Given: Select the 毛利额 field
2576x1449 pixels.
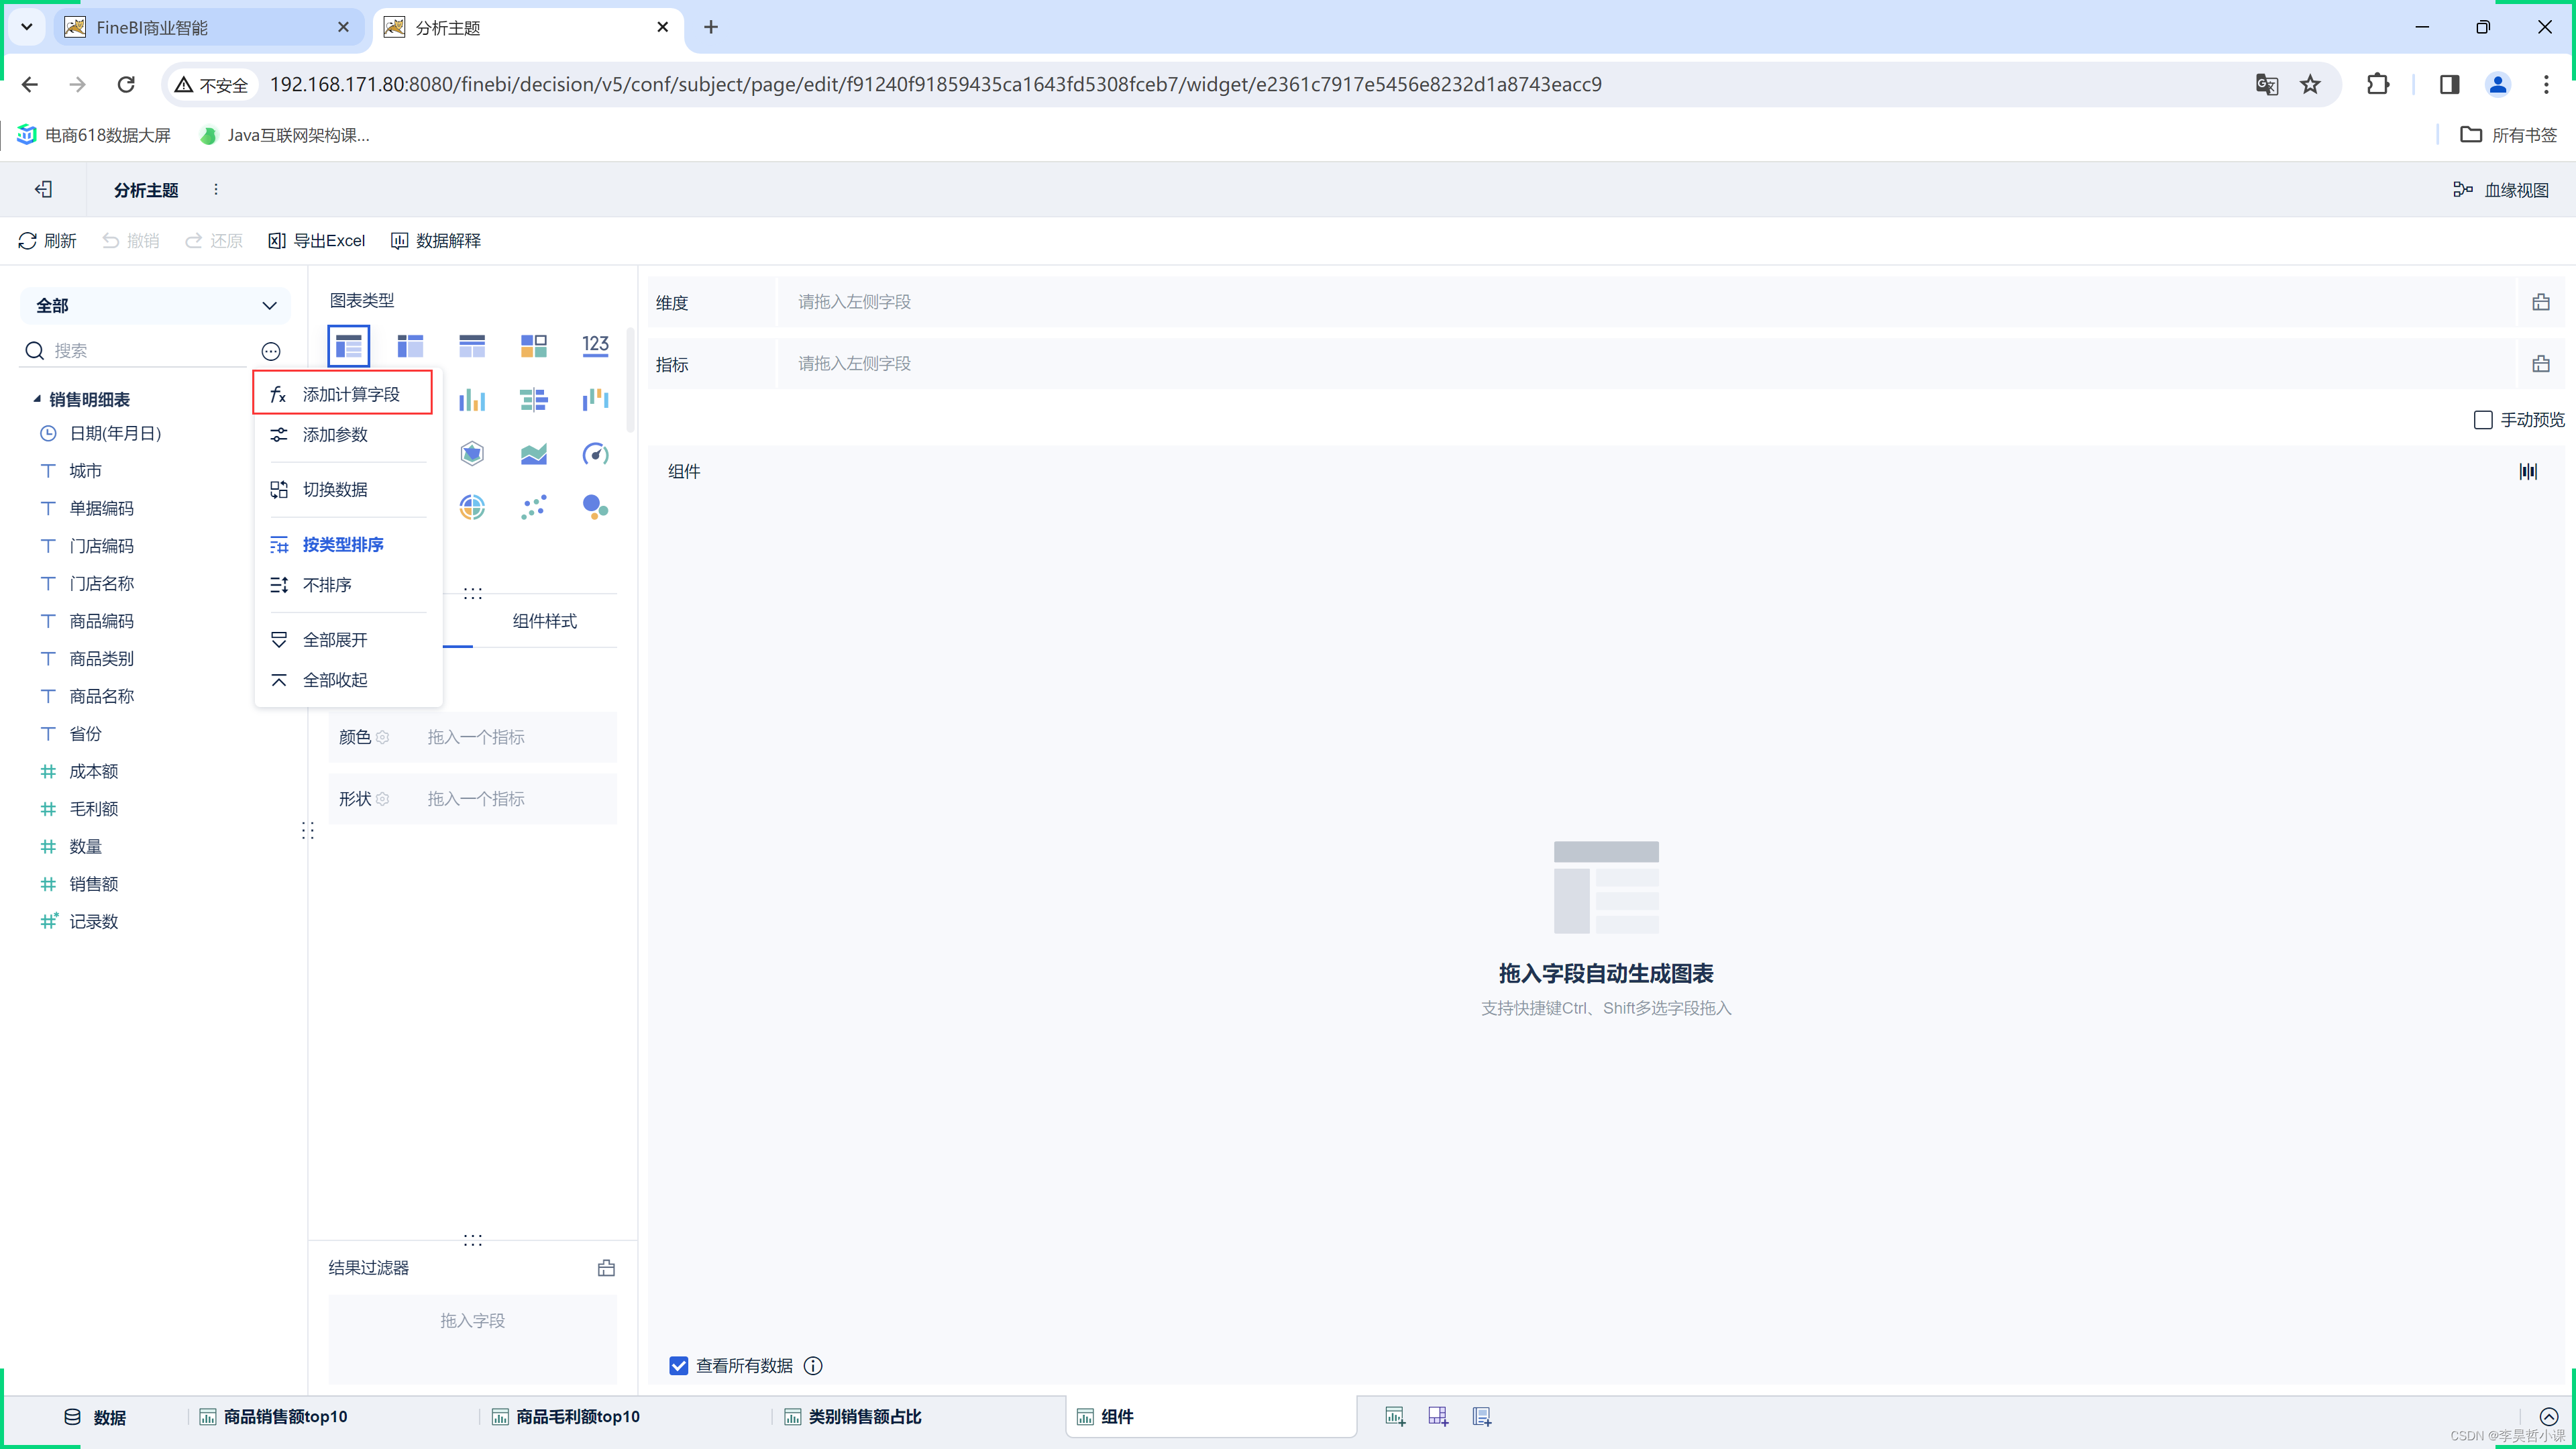Looking at the screenshot, I should click(x=93, y=809).
